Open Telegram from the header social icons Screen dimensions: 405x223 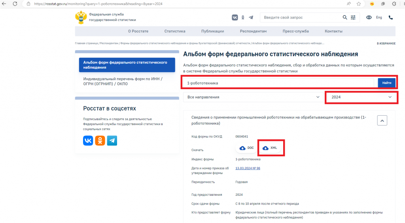click(251, 17)
